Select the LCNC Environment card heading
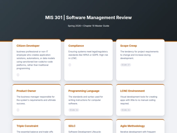177x133 pixels. click(x=132, y=91)
